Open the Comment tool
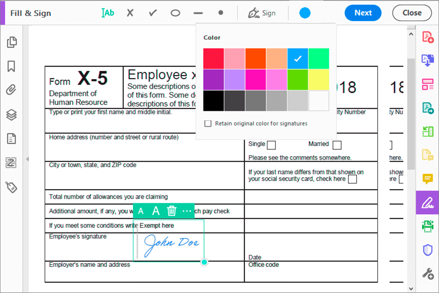Screen dimensions: 439x293 (x=428, y=179)
